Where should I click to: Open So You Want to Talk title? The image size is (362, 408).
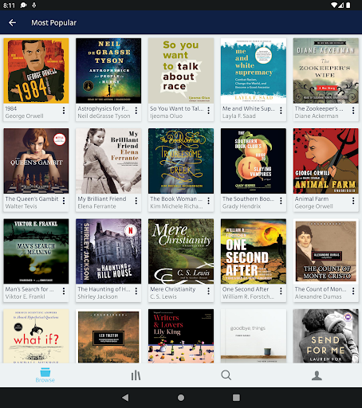pos(177,108)
